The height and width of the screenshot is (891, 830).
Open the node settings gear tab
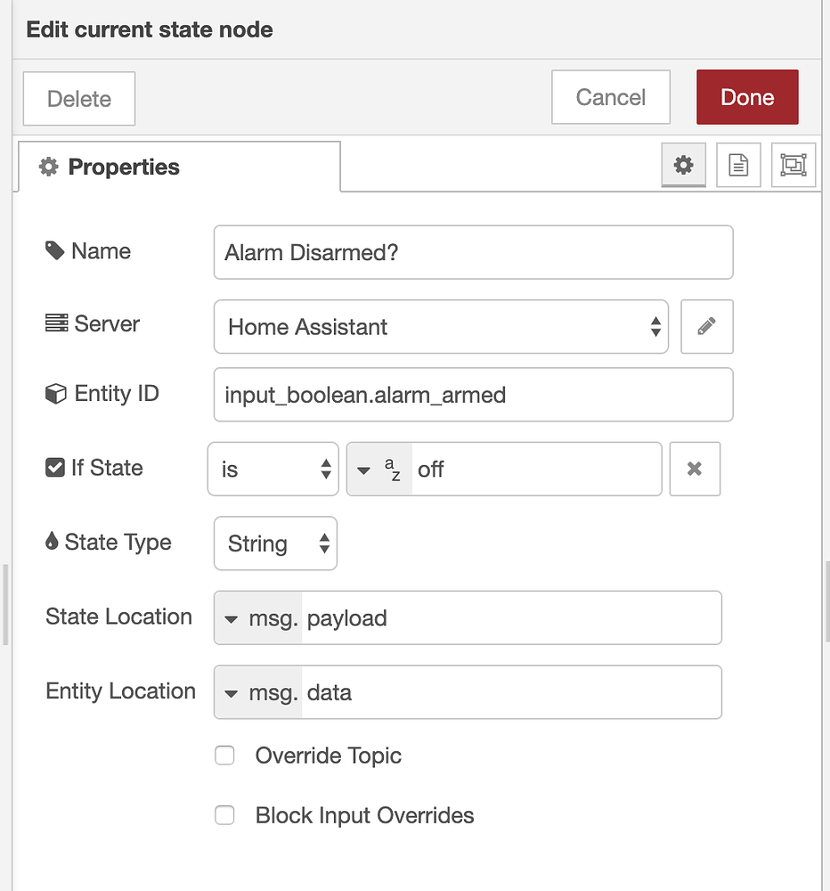[x=682, y=164]
